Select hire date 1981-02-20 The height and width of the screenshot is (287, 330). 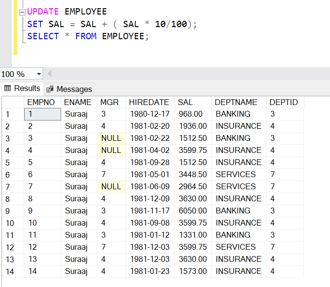pos(150,126)
